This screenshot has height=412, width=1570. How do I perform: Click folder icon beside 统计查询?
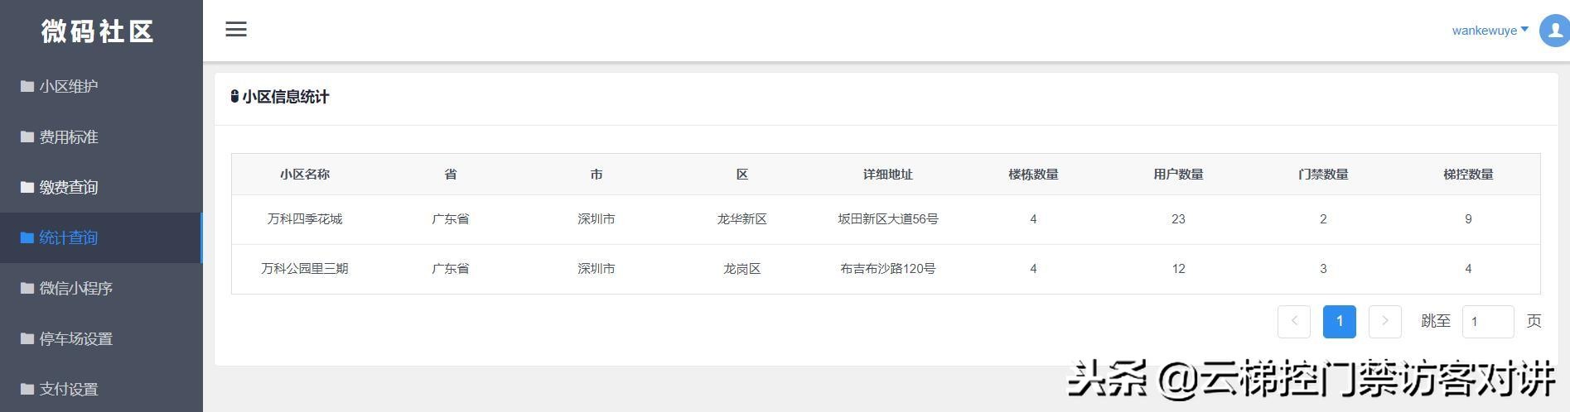(x=27, y=237)
